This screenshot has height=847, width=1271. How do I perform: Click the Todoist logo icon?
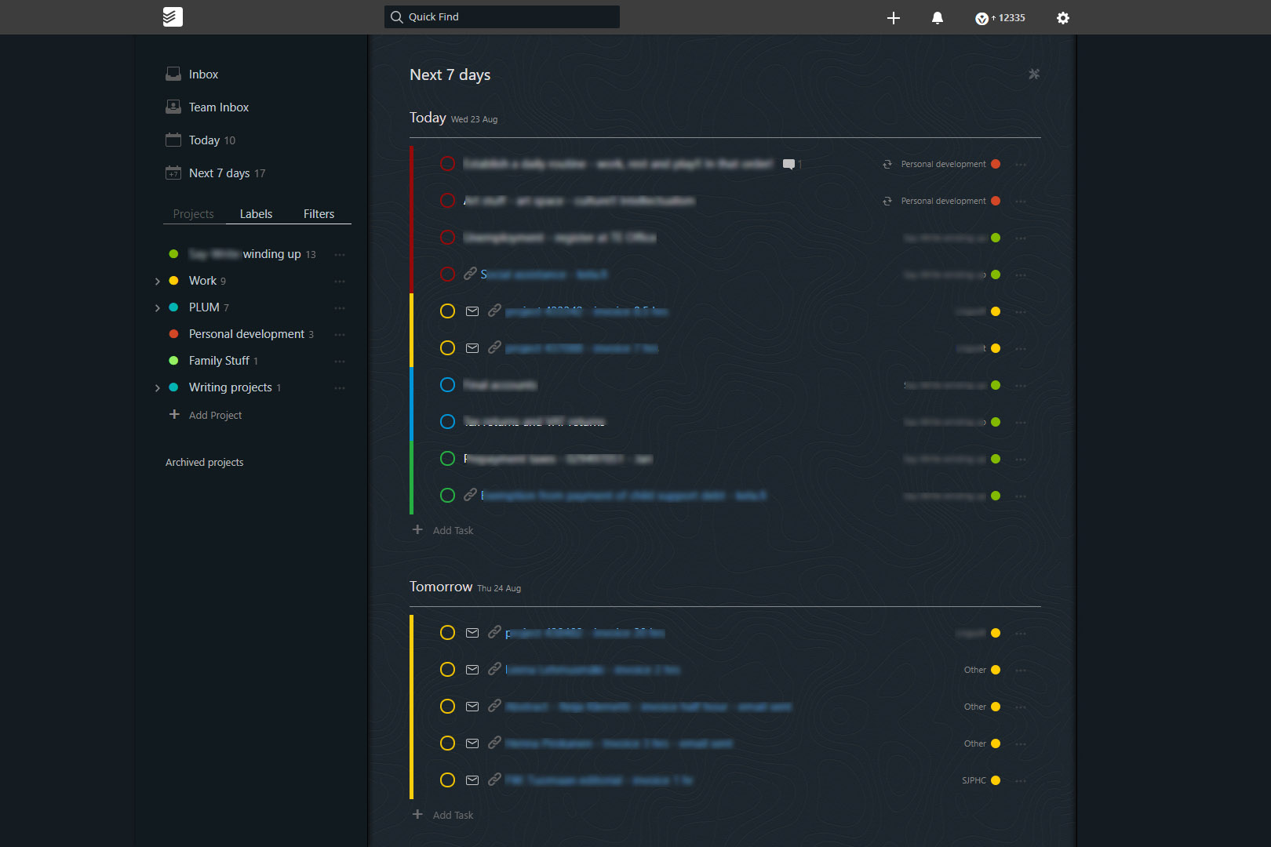pos(173,16)
